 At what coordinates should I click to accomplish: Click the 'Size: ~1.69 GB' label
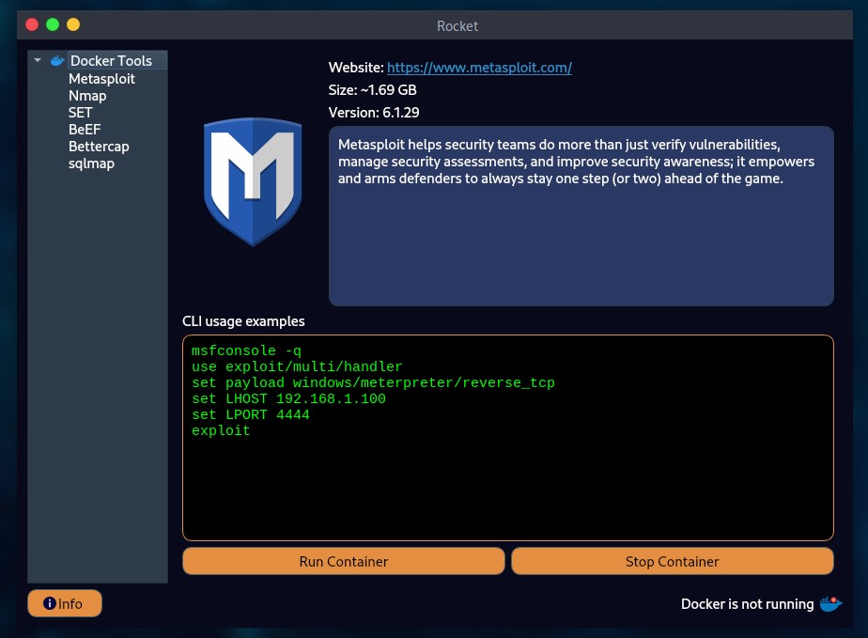373,89
